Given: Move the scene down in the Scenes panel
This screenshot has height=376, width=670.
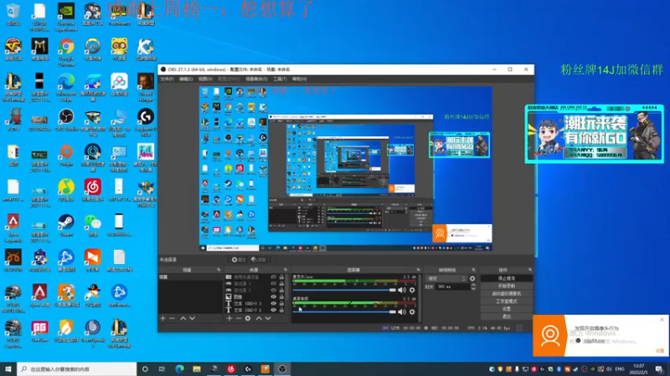Looking at the screenshot, I should point(193,318).
